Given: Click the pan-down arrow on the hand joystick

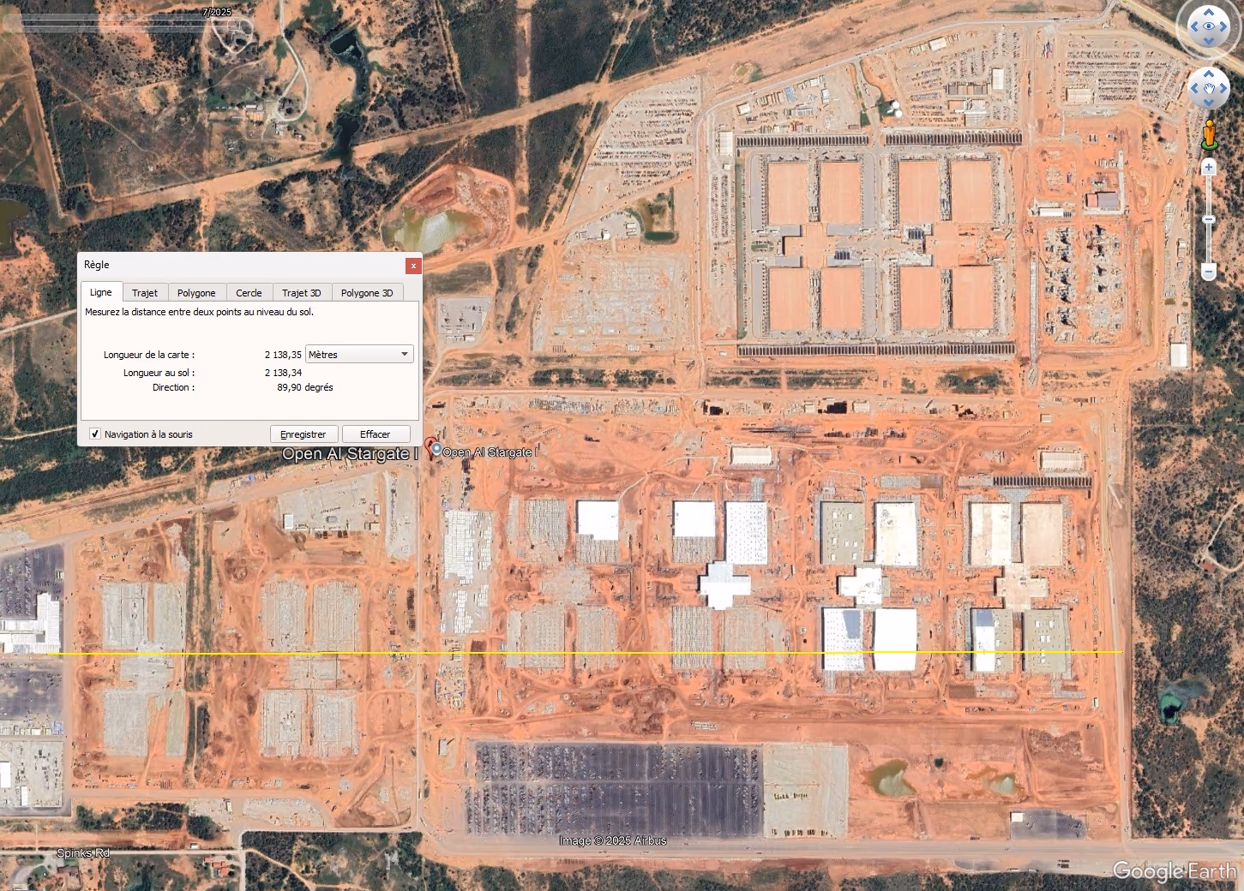Looking at the screenshot, I should [1209, 104].
